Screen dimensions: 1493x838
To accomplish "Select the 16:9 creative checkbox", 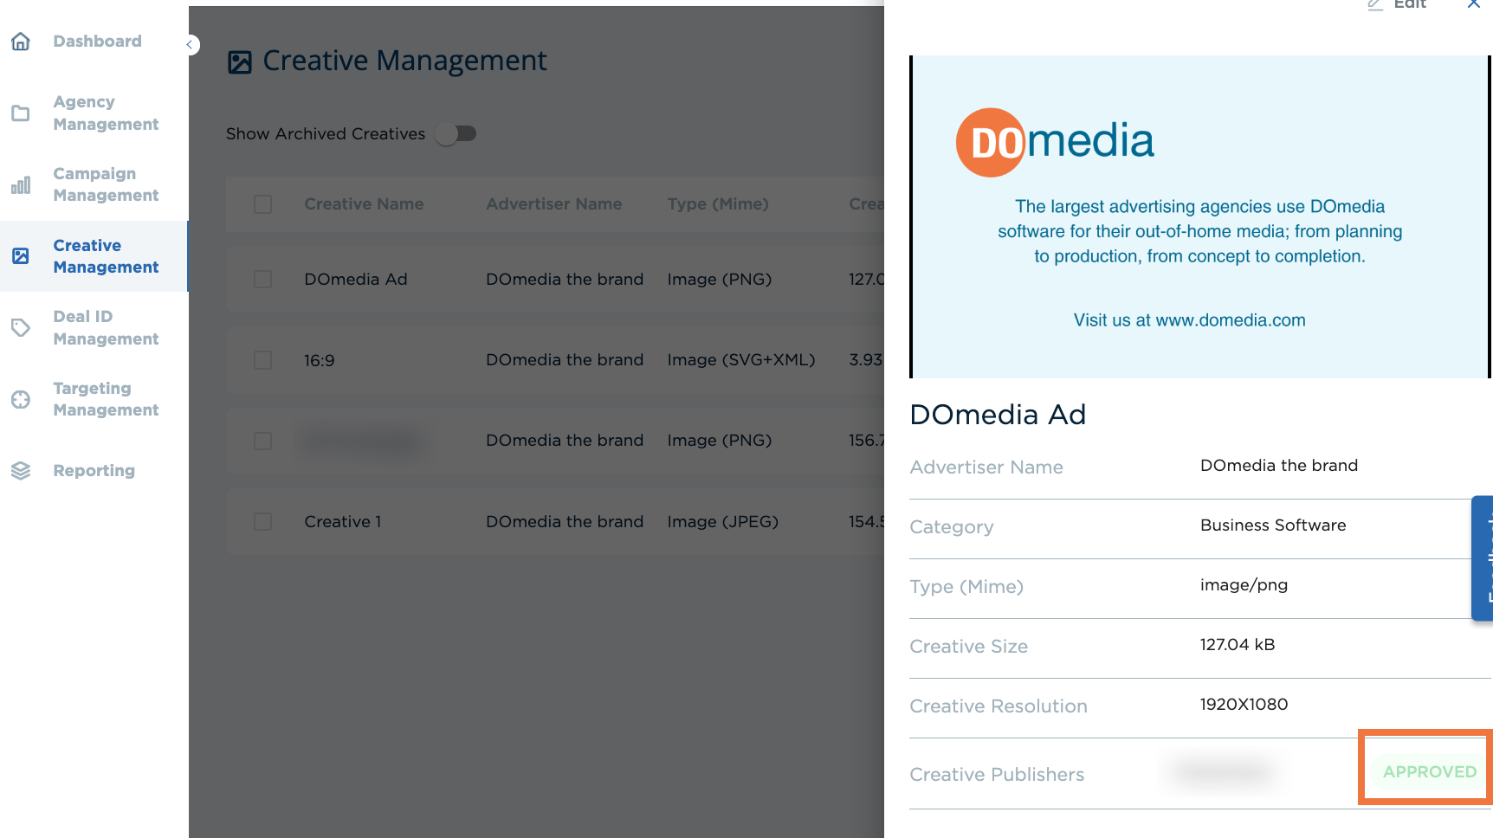I will [263, 360].
